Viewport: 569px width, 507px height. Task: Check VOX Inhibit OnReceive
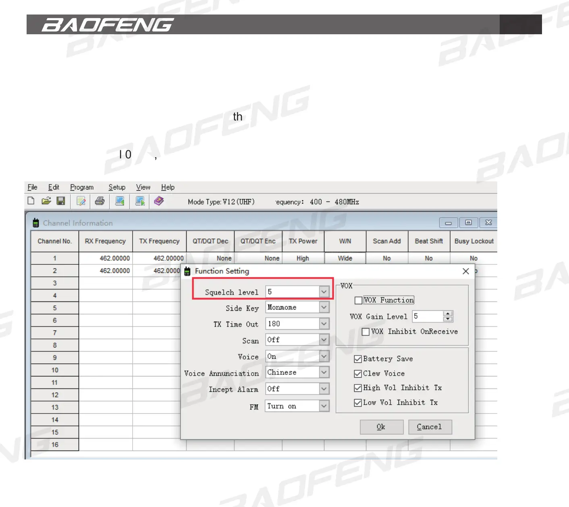[x=365, y=332]
